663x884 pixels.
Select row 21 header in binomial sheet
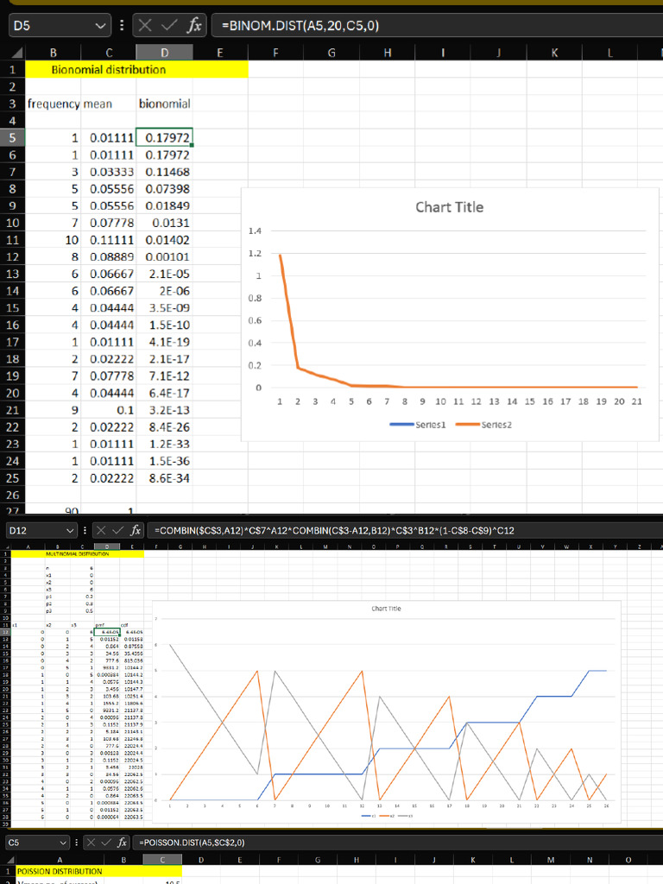[x=12, y=410]
